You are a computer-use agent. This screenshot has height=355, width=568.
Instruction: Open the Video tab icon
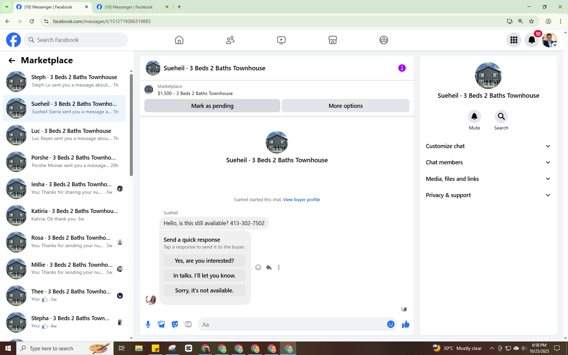[281, 40]
